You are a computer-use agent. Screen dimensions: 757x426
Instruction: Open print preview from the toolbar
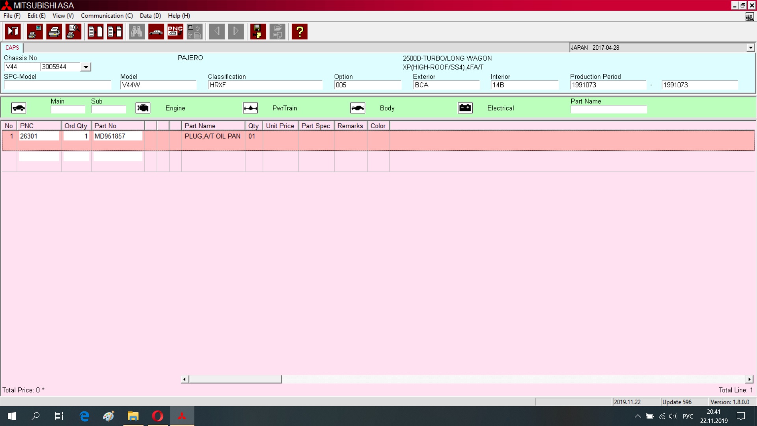point(73,32)
